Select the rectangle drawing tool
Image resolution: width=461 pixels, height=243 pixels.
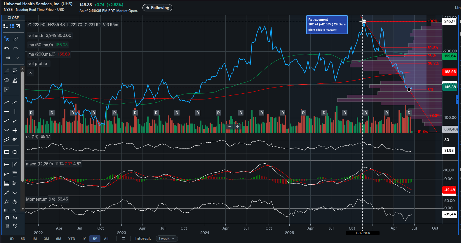7,152
